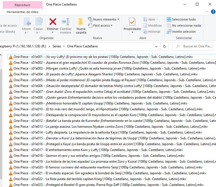Click the red Eliminar X icon

point(53,22)
